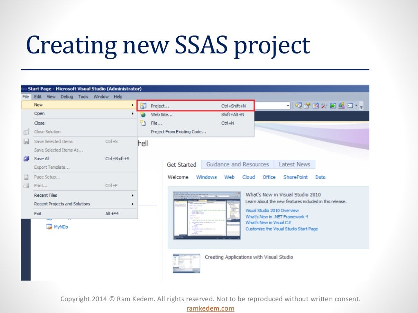Open Customize the Visual Studio Start Page

pos(282,229)
